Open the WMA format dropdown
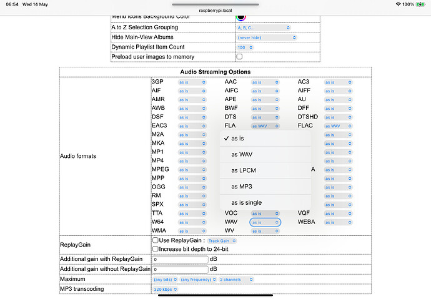Screen dimensions: 431x299 192,232
